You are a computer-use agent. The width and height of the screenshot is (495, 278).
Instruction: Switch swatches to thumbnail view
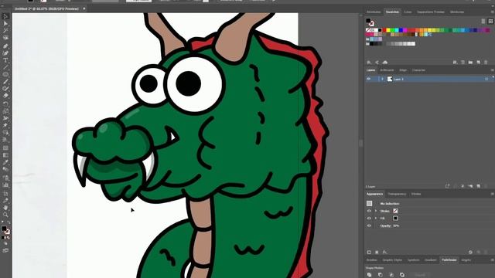pyautogui.click(x=490, y=21)
